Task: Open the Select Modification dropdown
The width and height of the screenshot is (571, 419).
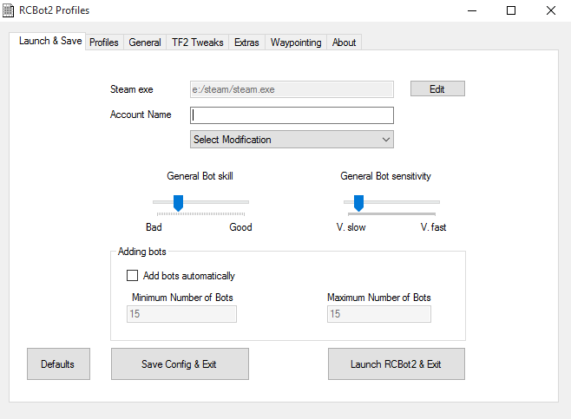Action: [292, 140]
